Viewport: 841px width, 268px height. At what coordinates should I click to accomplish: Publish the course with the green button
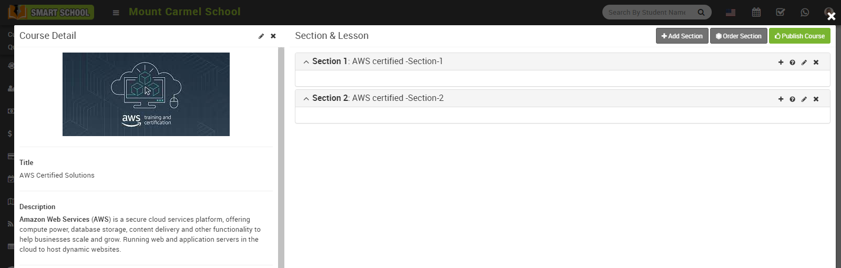pyautogui.click(x=799, y=36)
